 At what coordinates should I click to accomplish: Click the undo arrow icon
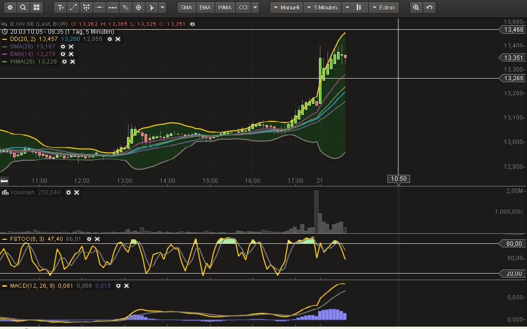429,8
